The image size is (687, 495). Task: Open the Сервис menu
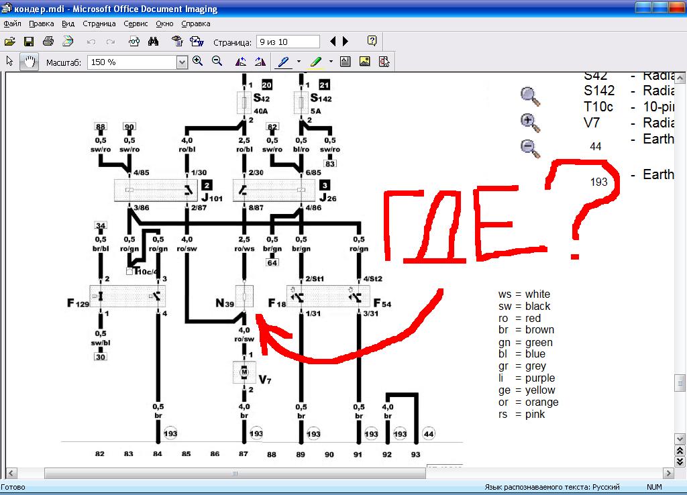pos(136,23)
